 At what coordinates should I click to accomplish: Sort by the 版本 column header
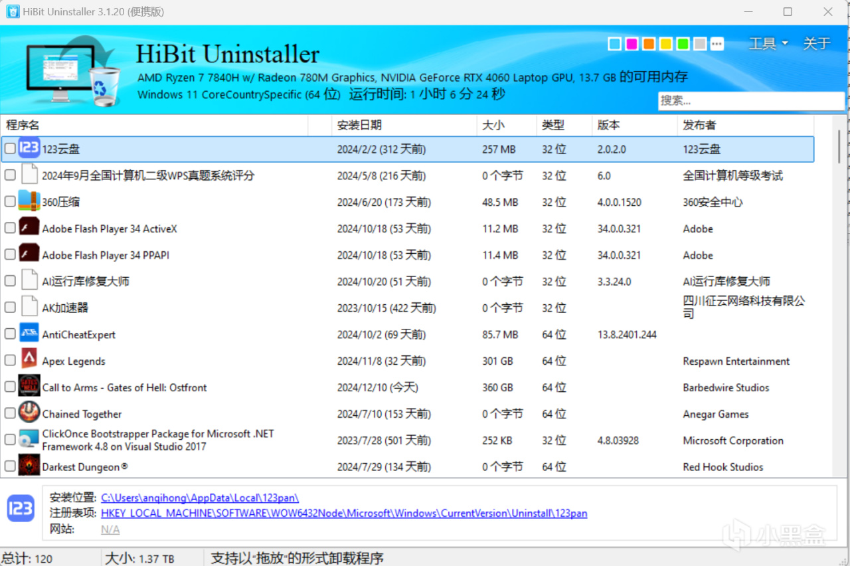[635, 125]
